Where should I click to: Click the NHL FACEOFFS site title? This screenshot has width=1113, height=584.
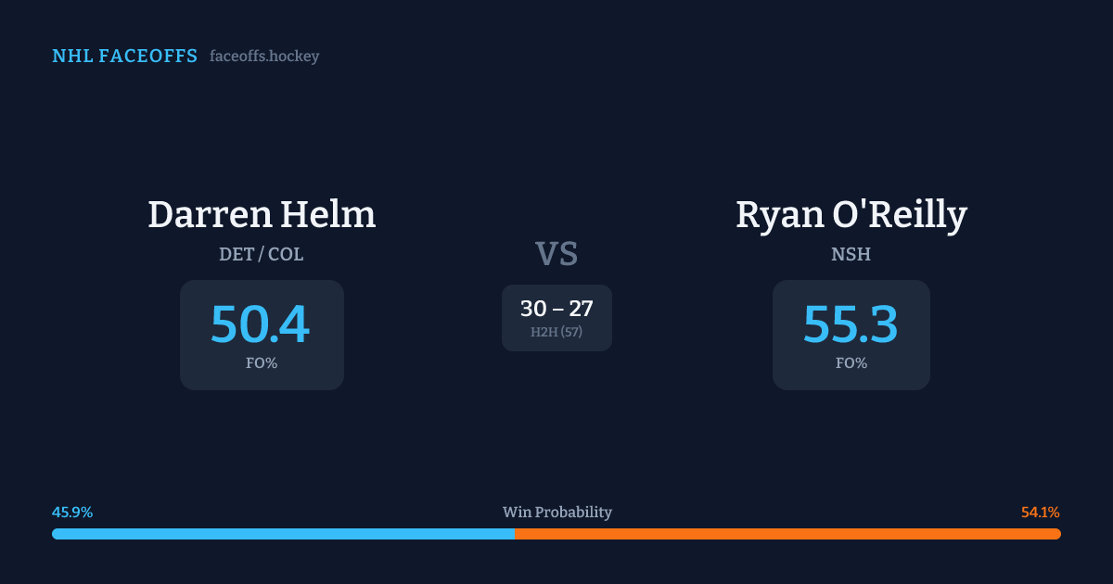[124, 57]
